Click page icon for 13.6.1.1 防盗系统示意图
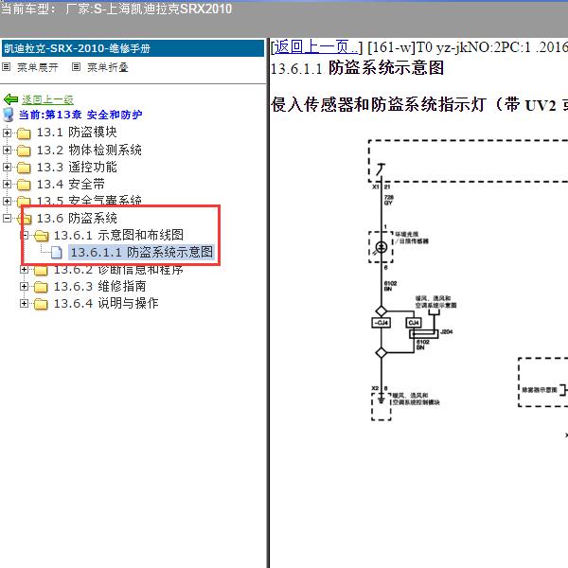The height and width of the screenshot is (568, 568). pyautogui.click(x=56, y=253)
